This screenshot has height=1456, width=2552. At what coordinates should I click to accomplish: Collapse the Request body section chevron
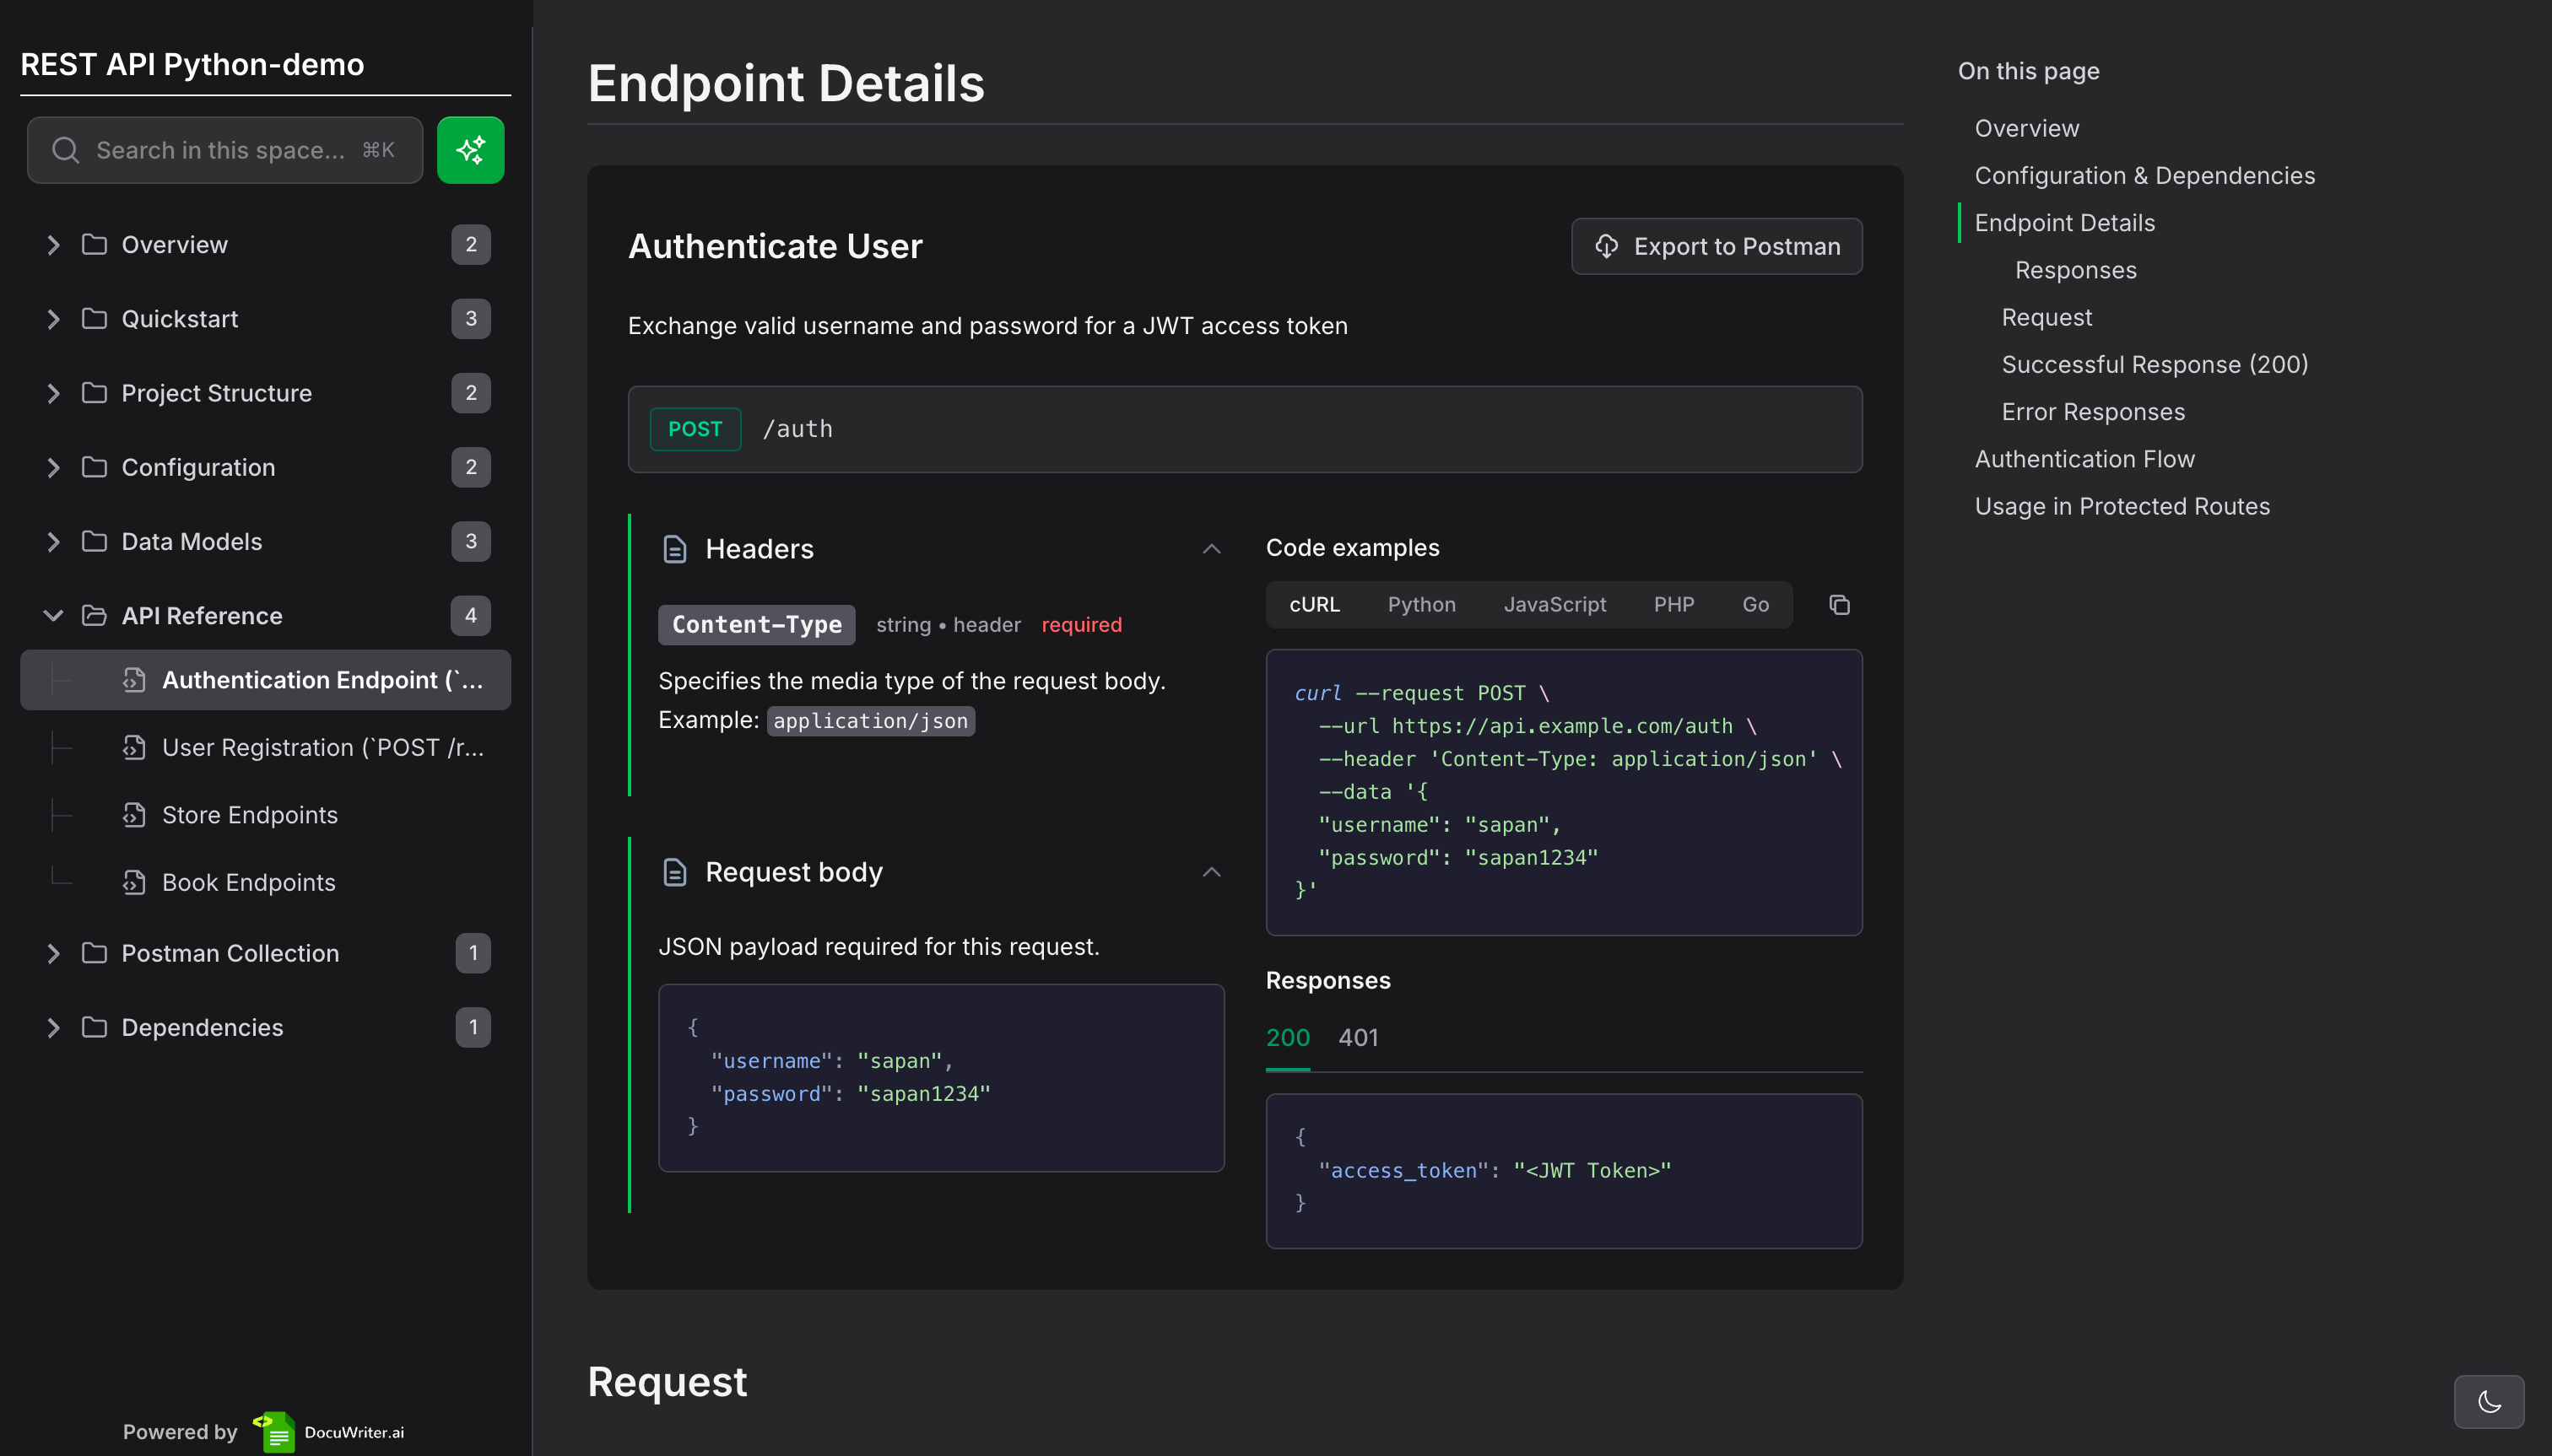pos(1212,872)
